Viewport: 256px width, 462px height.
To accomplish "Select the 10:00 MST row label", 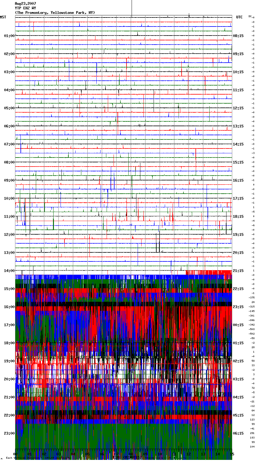I will click(x=9, y=198).
